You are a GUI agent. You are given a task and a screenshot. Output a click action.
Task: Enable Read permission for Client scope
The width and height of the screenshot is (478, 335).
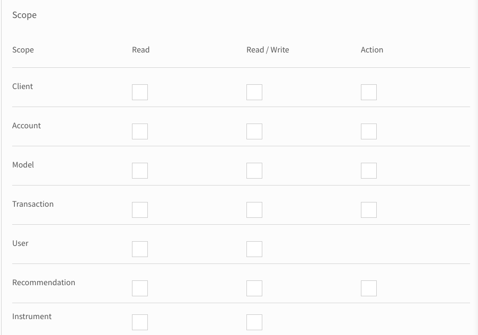pyautogui.click(x=139, y=92)
